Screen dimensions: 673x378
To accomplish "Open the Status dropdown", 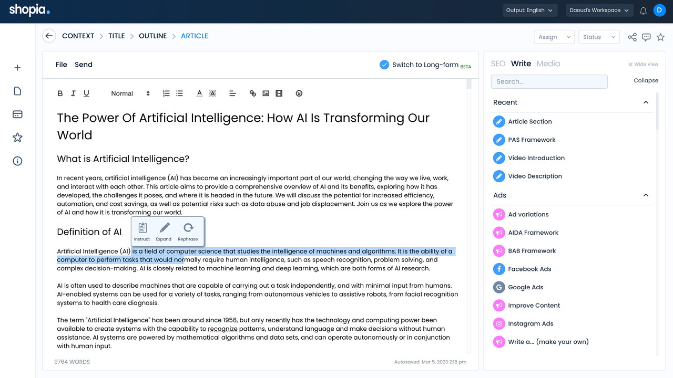I will click(x=598, y=37).
